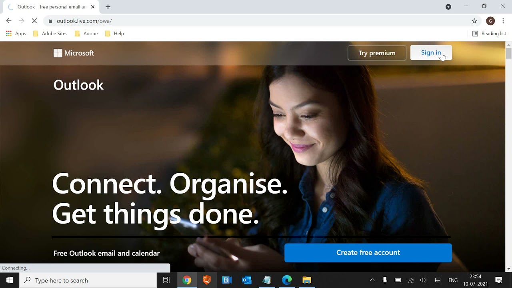Open the blue B app on the taskbar
The image size is (512, 288).
(x=227, y=280)
